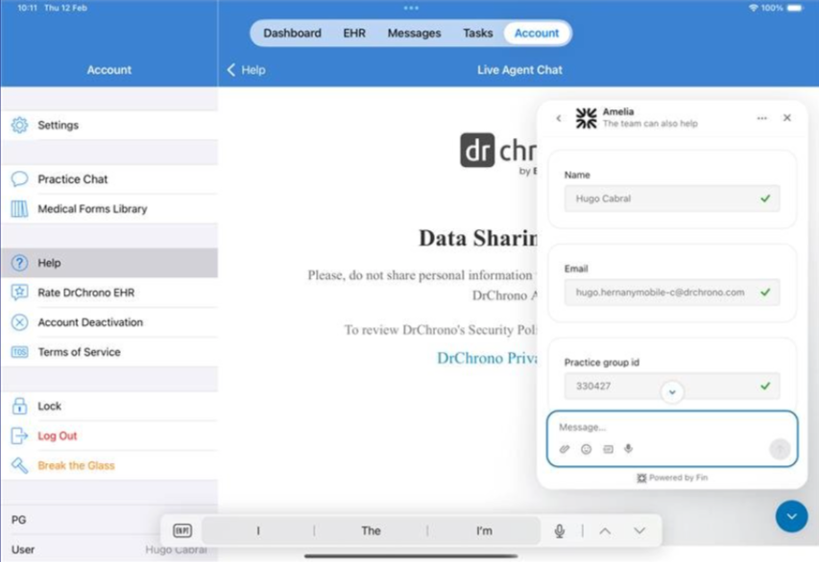This screenshot has width=819, height=562.
Task: Switch to the EHR tab
Action: pos(354,33)
